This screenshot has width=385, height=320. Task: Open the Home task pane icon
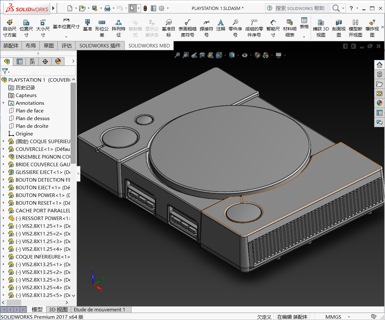click(380, 65)
